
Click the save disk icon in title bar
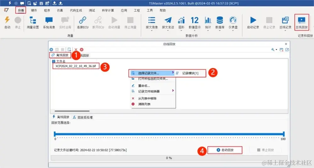41,3
